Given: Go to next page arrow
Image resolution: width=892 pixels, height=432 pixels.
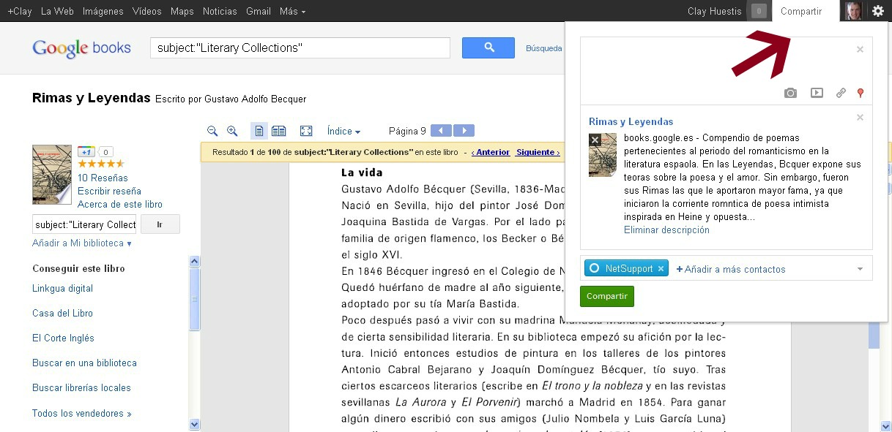Looking at the screenshot, I should click(x=464, y=131).
